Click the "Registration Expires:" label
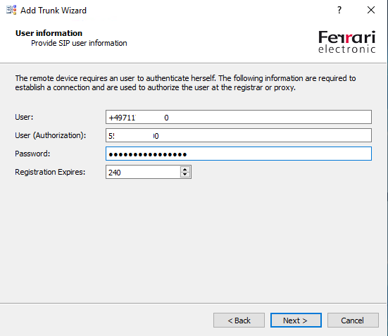The width and height of the screenshot is (388, 336). [x=50, y=172]
